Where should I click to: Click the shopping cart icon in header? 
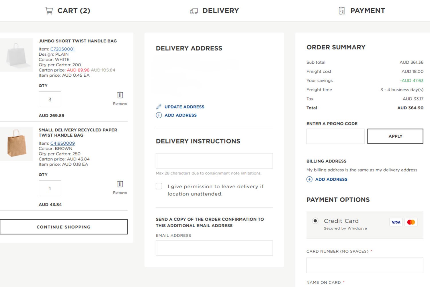(49, 11)
